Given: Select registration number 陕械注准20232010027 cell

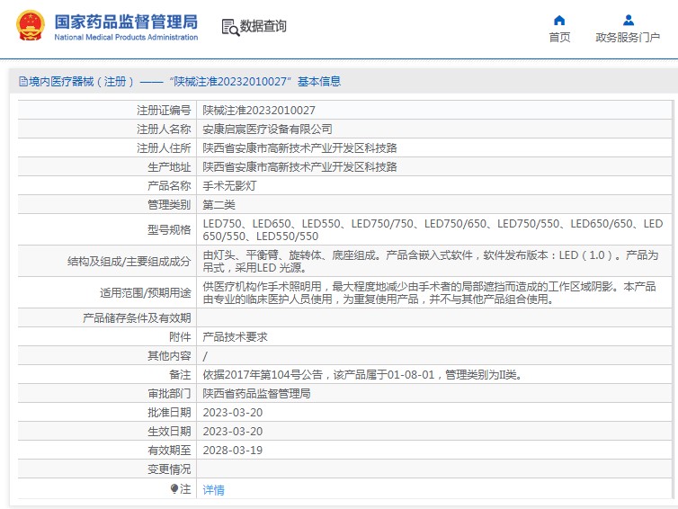Looking at the screenshot, I should [x=259, y=111].
